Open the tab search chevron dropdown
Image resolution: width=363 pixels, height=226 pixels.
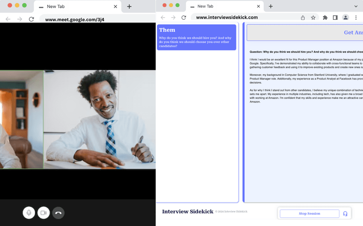[x=357, y=6]
